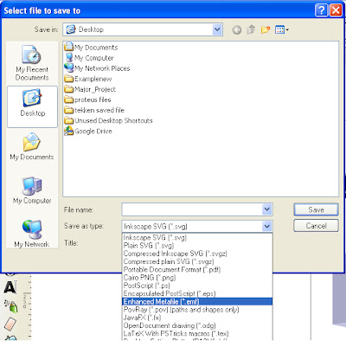Choose Enhanced Metafile (*.emf) type
This screenshot has width=346, height=341.
197,301
